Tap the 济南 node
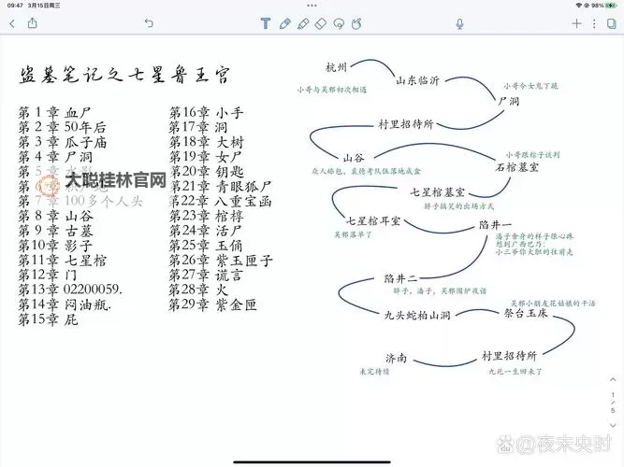The image size is (624, 467). click(396, 358)
